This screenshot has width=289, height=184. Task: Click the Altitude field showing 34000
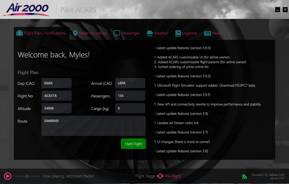57,108
